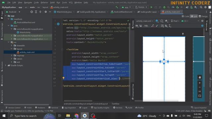Open the Build menu
The height and width of the screenshot is (119, 212).
[52, 3]
